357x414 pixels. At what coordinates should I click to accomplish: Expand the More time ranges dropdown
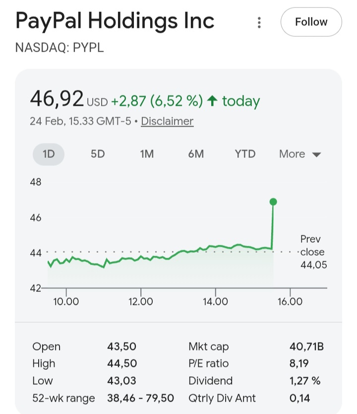click(300, 154)
